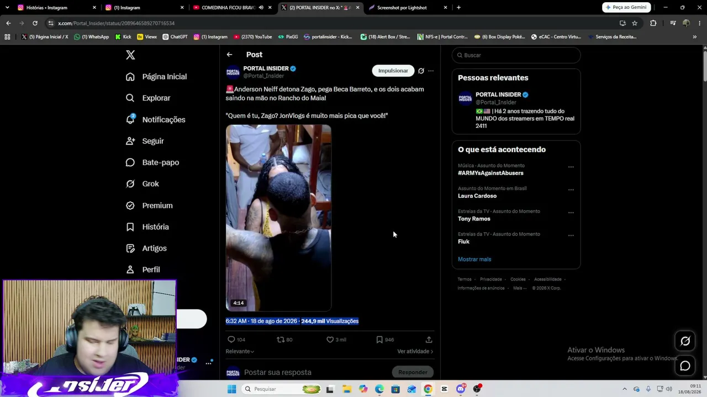Open Artigos in the sidebar
Screen dimensions: 707x397
[x=146, y=249]
